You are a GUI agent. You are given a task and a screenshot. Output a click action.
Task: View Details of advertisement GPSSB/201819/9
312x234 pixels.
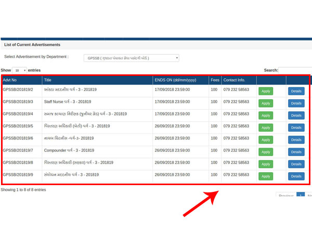(296, 176)
